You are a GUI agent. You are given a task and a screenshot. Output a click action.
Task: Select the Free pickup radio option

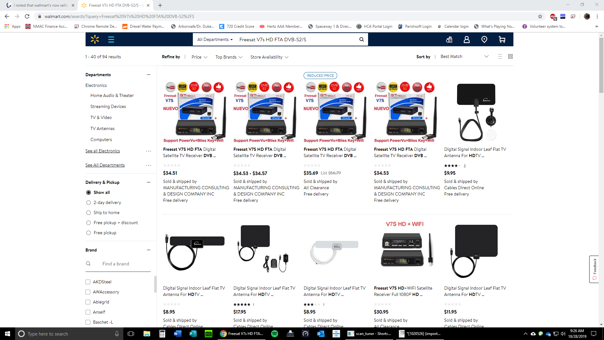(88, 233)
